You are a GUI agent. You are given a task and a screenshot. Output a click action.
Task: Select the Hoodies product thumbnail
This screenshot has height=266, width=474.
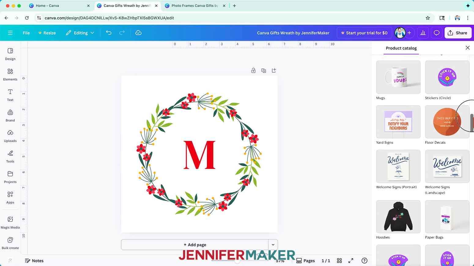click(398, 217)
